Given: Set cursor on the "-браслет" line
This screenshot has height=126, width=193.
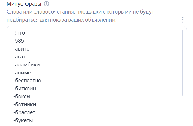Looking at the screenshot, I should tap(24, 112).
